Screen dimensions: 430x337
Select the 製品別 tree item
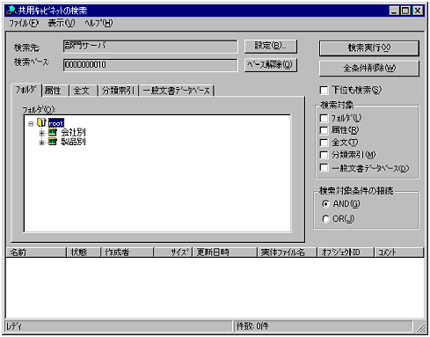click(73, 142)
